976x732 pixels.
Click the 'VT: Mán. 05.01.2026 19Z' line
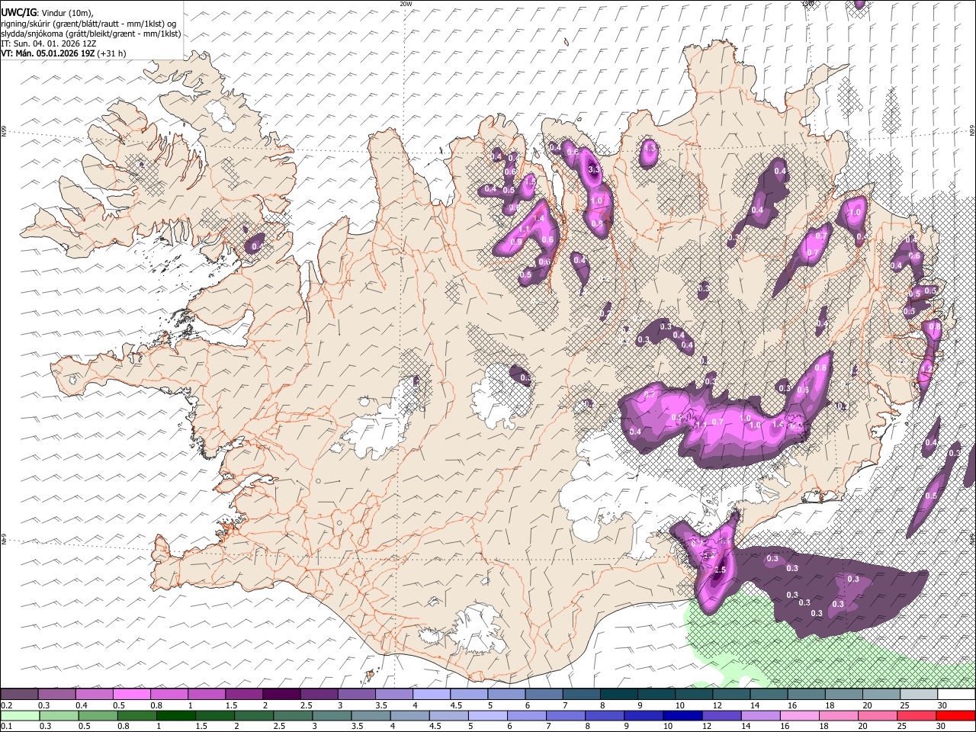click(x=48, y=53)
